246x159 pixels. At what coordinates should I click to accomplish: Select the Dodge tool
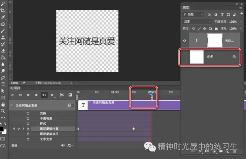click(x=3, y=71)
